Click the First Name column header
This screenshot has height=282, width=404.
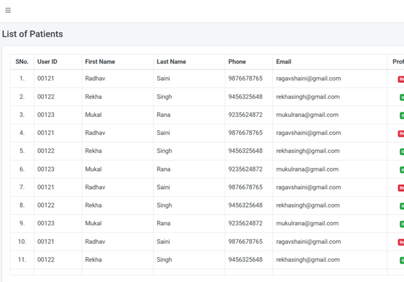pos(100,62)
